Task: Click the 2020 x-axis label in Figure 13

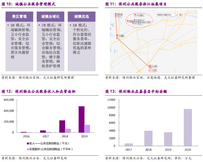Action: 188,150
